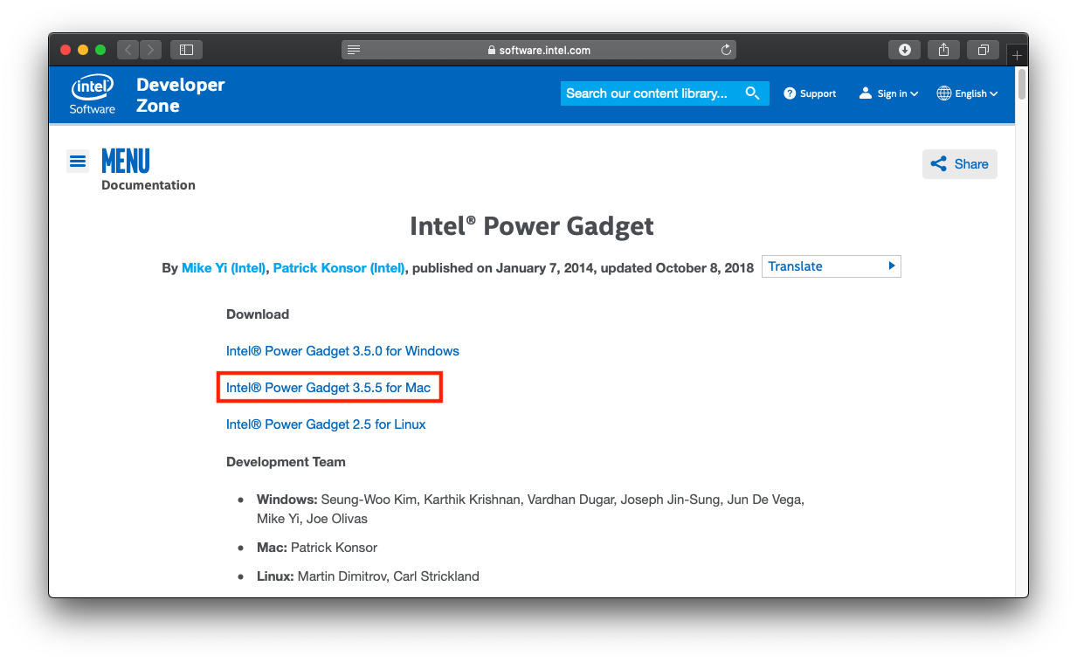Viewport: 1077px width, 662px height.
Task: Click the Reader view icon in address bar
Action: click(x=353, y=50)
